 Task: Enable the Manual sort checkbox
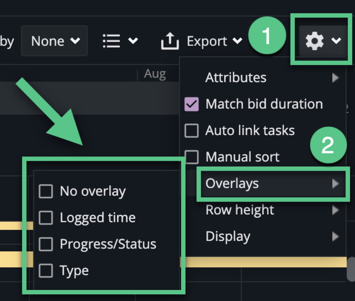click(x=191, y=157)
